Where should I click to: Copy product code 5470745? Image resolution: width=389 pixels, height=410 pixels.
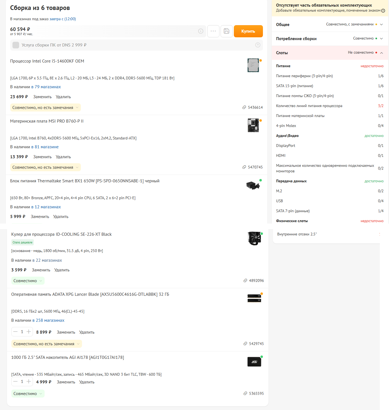tap(244, 167)
